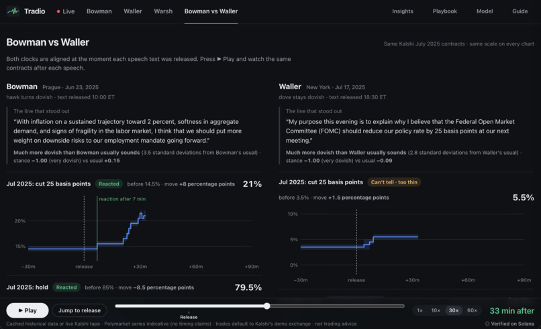Viewport: 541px width, 329px height.
Task: Click Jul 2025: hold contract title
Action: click(28, 287)
